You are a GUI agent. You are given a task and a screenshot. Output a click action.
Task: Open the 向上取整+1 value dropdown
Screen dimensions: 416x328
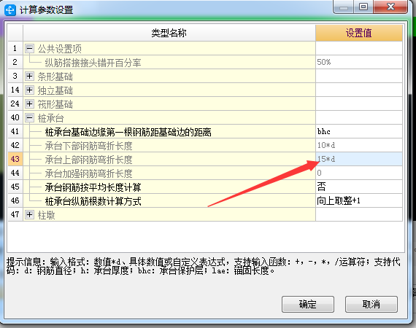pos(358,200)
